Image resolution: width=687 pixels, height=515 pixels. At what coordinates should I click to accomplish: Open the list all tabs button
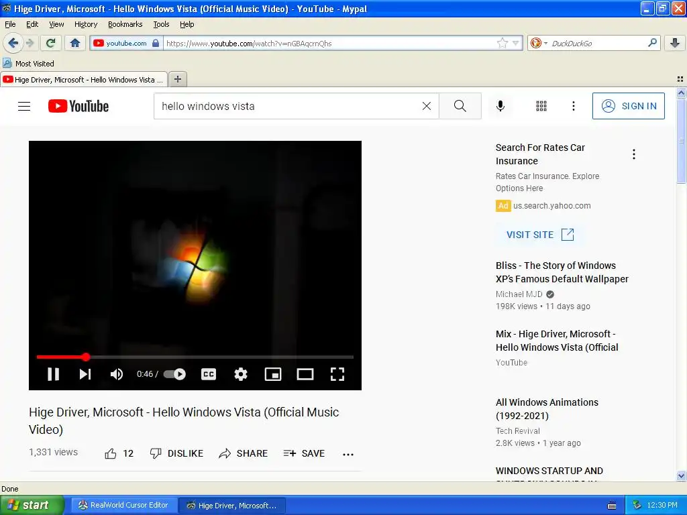point(680,79)
